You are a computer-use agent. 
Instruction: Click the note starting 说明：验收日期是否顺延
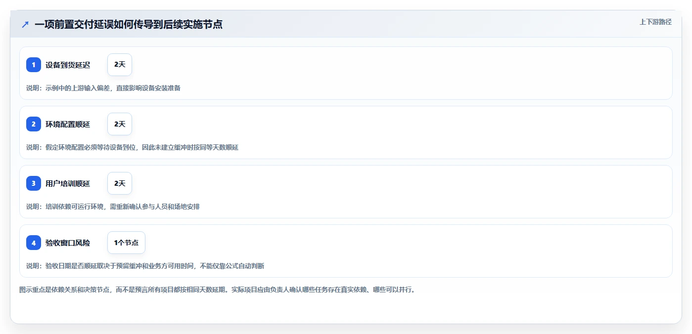(x=145, y=266)
